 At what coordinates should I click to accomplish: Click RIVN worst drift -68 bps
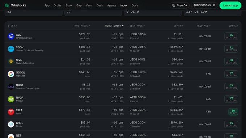tap(118, 59)
